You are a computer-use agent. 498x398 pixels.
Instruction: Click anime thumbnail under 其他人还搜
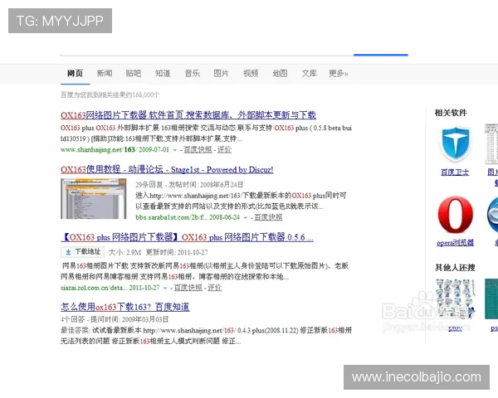456,299
